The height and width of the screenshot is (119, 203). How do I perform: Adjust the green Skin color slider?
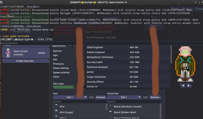65,87
